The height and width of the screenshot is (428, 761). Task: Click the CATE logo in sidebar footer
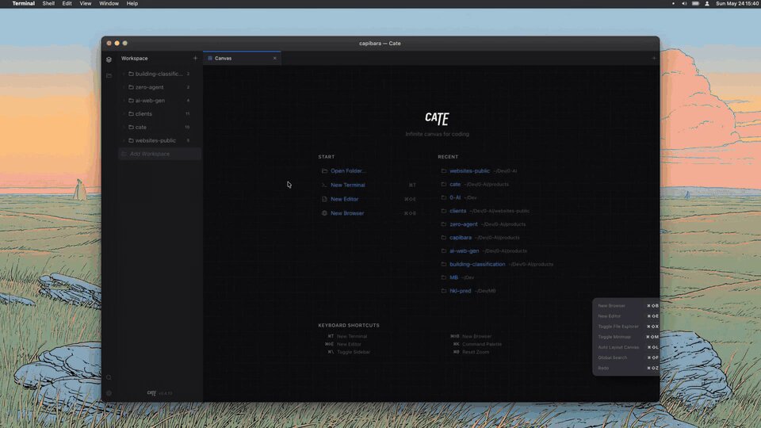pos(151,393)
